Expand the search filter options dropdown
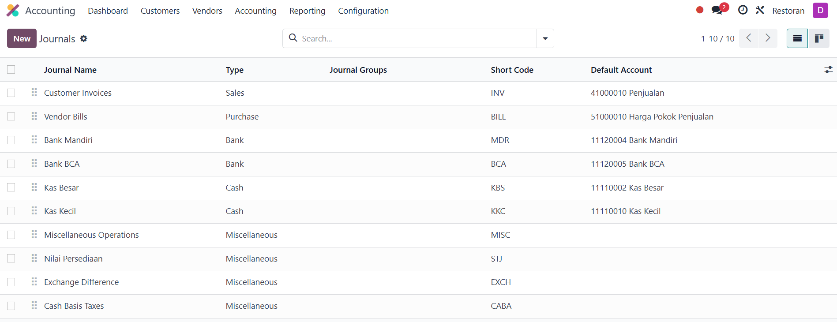Screen dimensions: 837x322 tap(545, 38)
